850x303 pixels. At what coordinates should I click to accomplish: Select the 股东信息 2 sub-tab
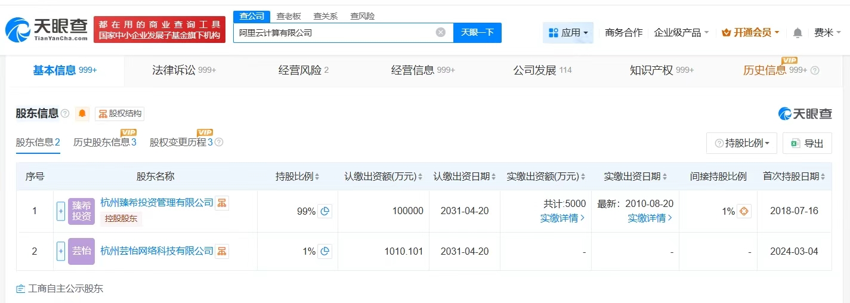[x=38, y=143]
